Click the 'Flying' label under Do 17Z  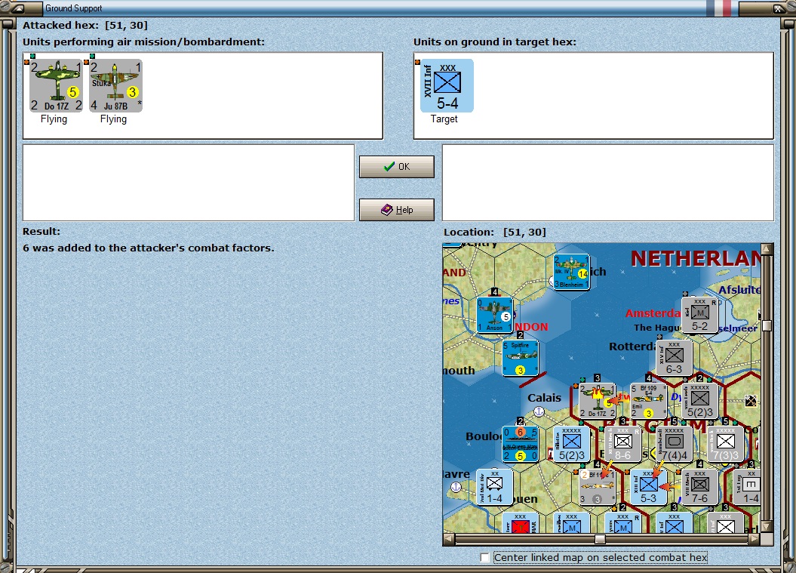coord(54,119)
